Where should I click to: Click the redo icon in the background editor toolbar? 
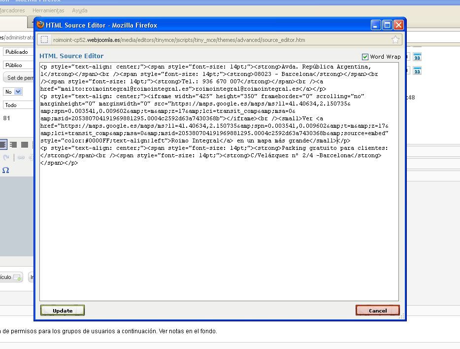pos(6,158)
